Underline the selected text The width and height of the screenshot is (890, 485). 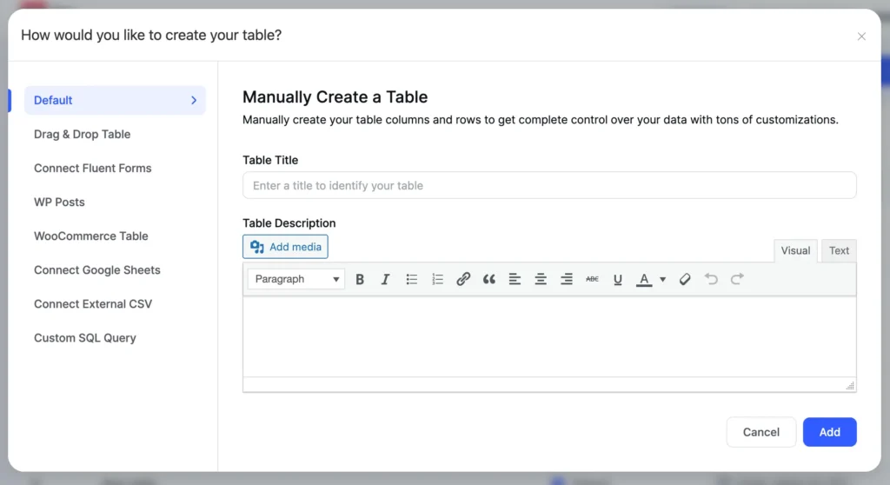pos(618,279)
